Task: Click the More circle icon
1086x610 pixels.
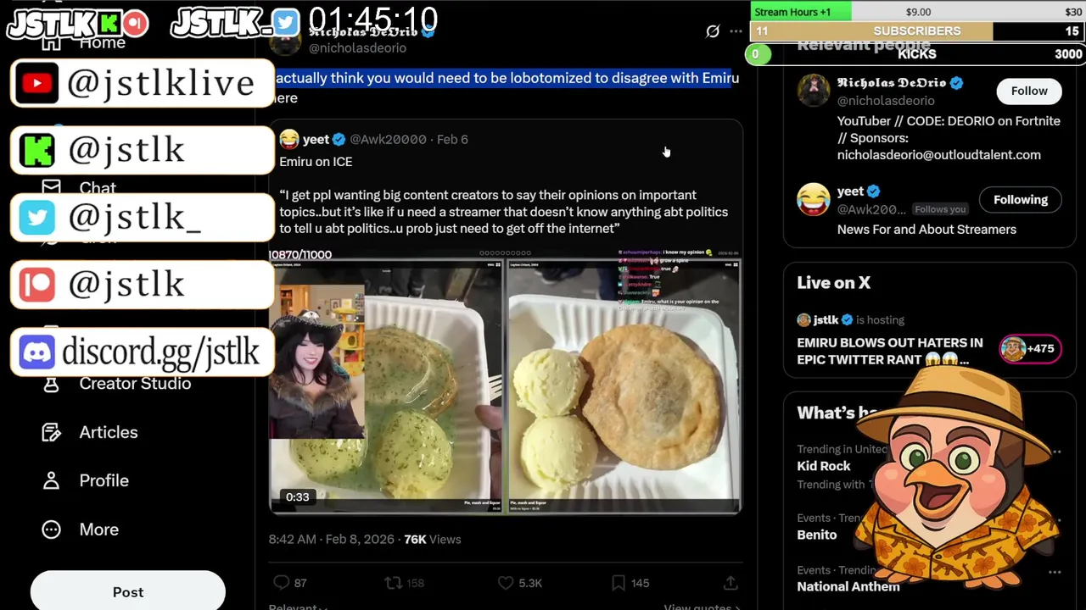Action: pos(52,530)
